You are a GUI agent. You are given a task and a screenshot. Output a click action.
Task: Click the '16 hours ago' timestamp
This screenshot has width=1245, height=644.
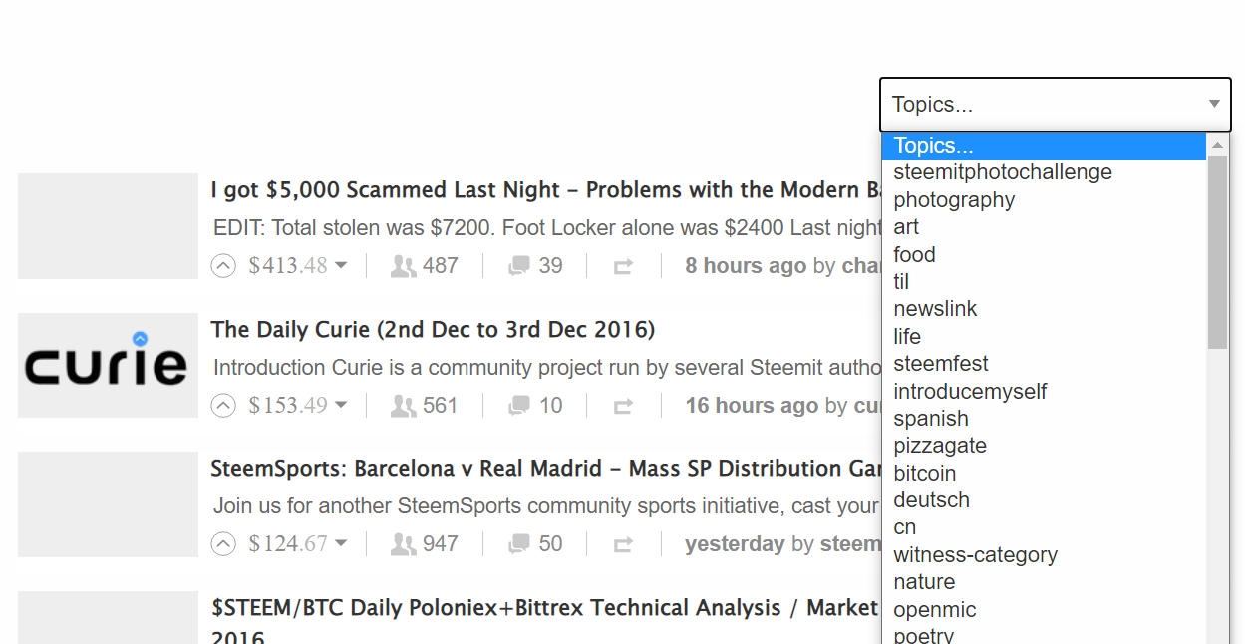coord(752,406)
